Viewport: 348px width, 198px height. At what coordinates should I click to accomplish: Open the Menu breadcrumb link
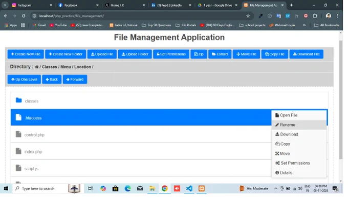[66, 67]
